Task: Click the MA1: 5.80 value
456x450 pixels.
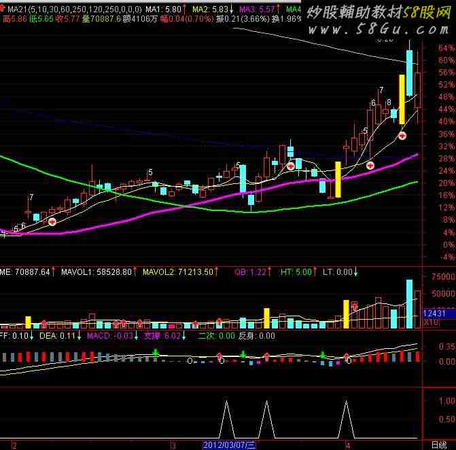Action: click(163, 10)
